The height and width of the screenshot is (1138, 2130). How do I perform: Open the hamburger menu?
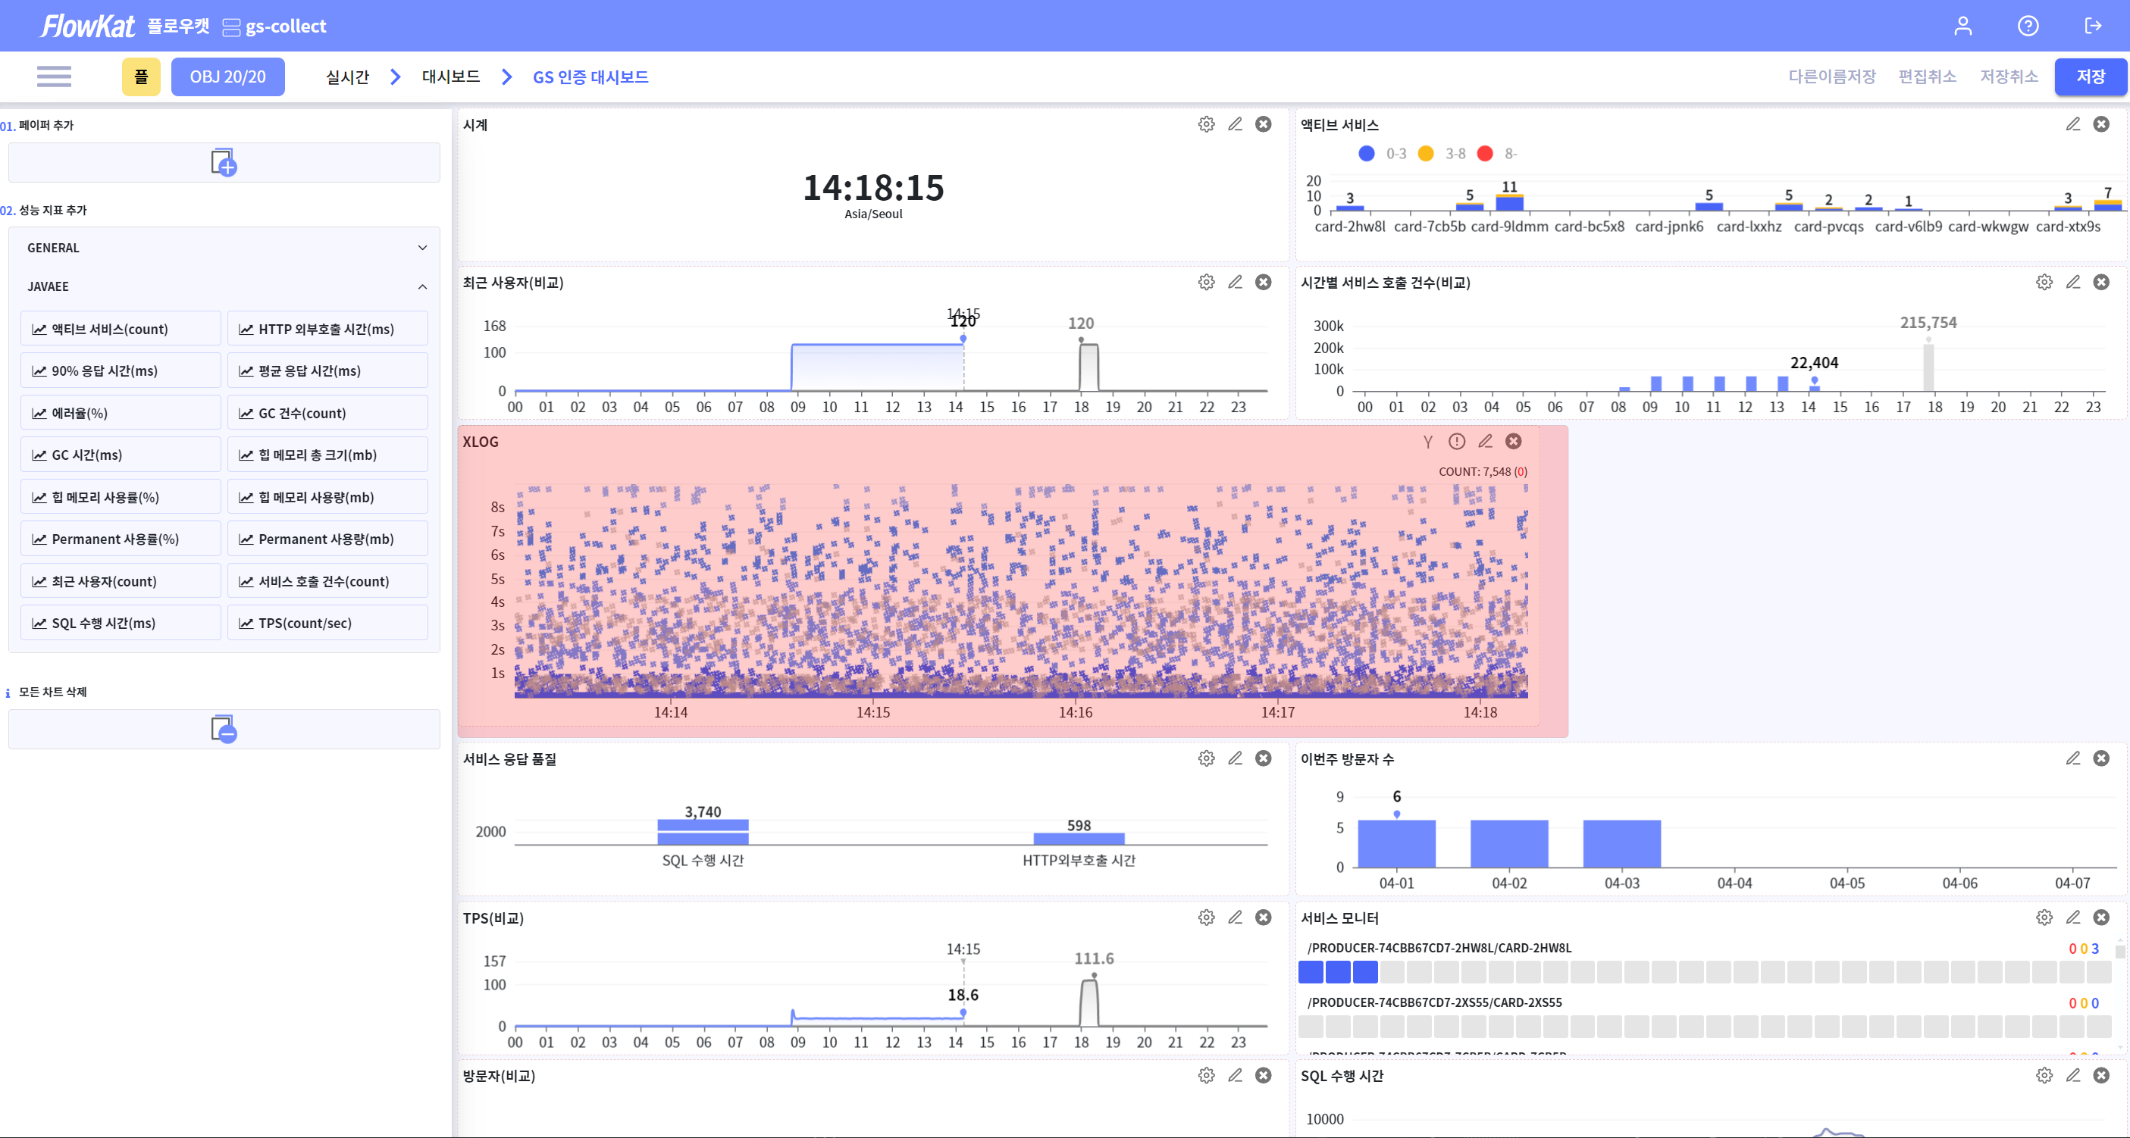[54, 77]
